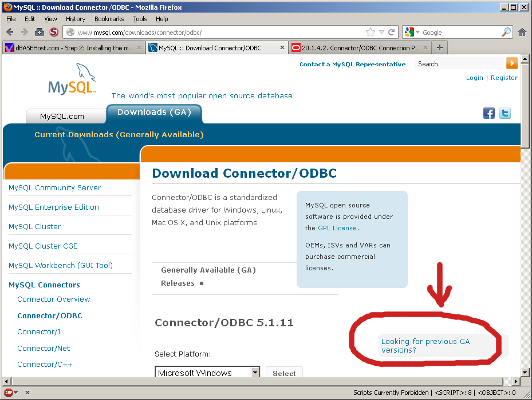This screenshot has width=532, height=400.
Task: Open the Tools menu
Action: point(140,19)
